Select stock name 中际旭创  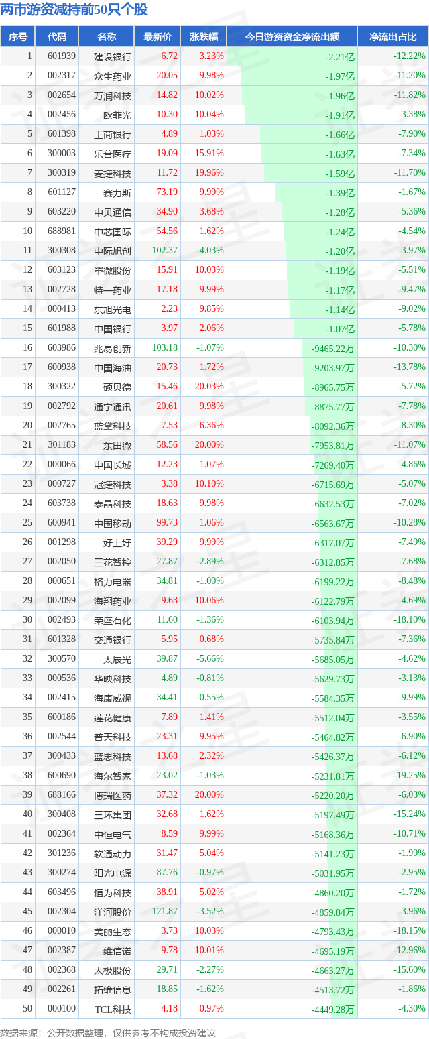[x=113, y=251]
